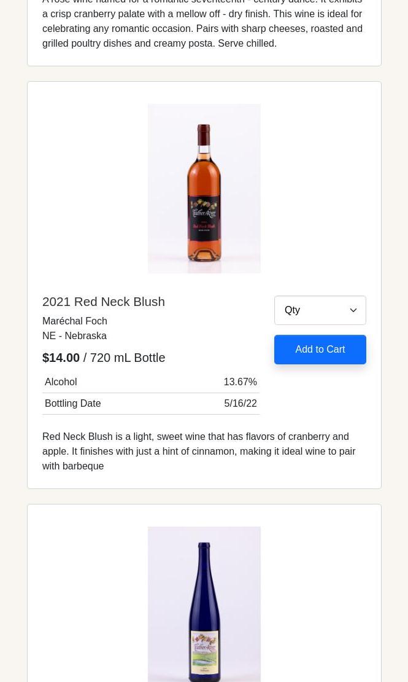Click the label on the blush bottle
Viewport: 408px width, 682px height.
click(x=204, y=222)
